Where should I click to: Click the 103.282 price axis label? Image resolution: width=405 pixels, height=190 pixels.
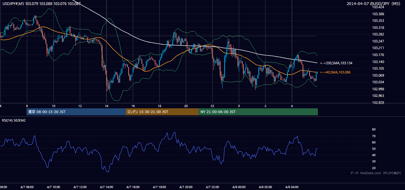click(x=378, y=34)
